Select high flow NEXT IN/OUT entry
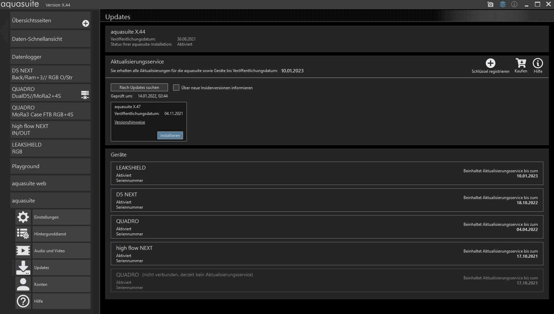 pos(50,130)
